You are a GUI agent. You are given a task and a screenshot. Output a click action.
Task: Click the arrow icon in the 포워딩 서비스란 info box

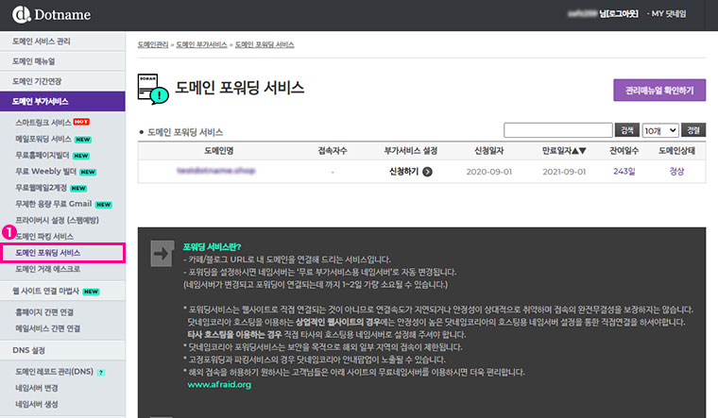[161, 252]
